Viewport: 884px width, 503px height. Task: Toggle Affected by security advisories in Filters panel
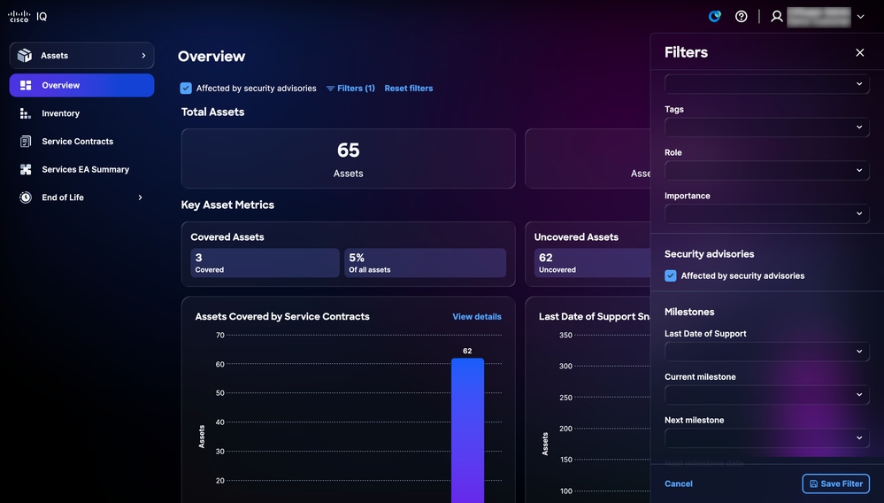click(671, 275)
